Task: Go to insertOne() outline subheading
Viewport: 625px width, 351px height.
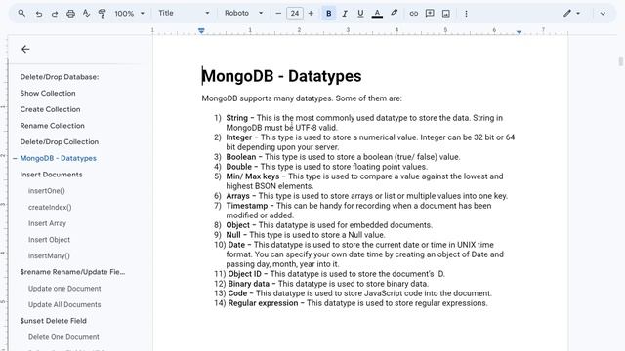Action: tap(46, 191)
